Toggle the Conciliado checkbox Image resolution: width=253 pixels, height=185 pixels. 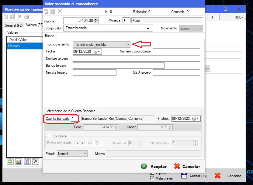coord(49,136)
